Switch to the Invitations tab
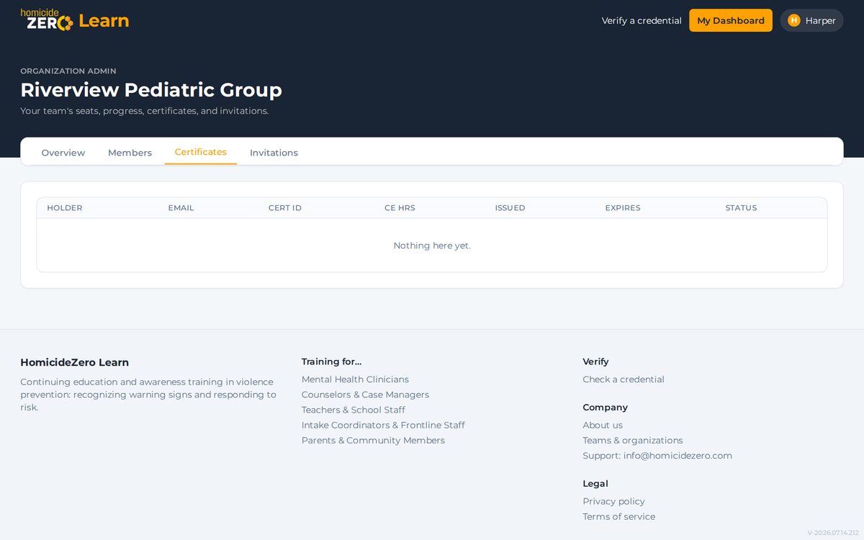 click(274, 153)
